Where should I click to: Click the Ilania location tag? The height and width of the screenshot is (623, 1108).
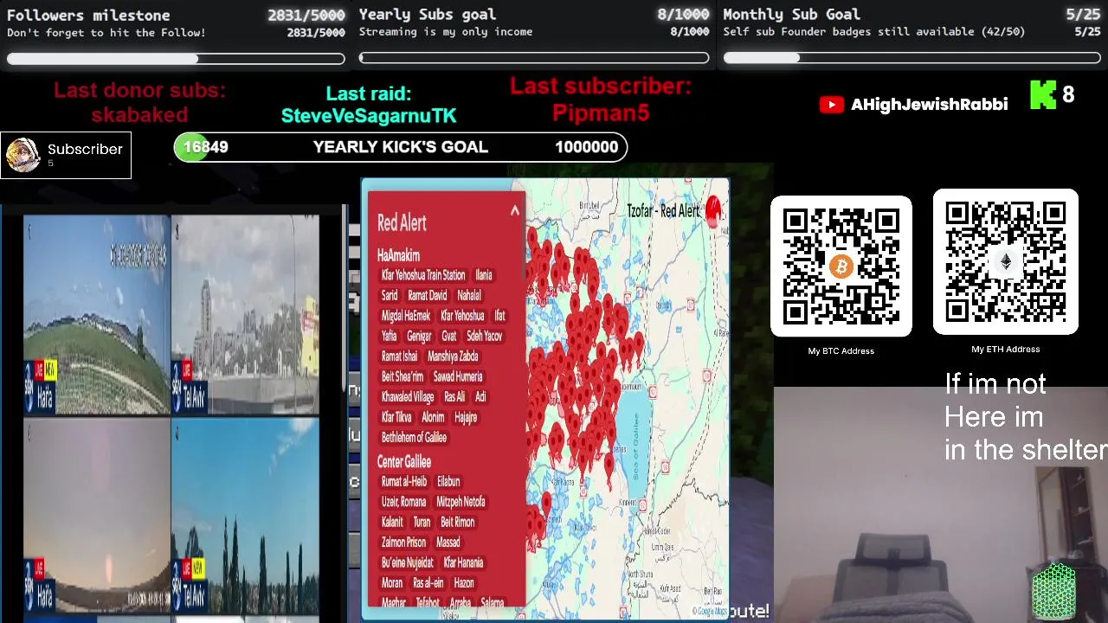pyautogui.click(x=484, y=275)
